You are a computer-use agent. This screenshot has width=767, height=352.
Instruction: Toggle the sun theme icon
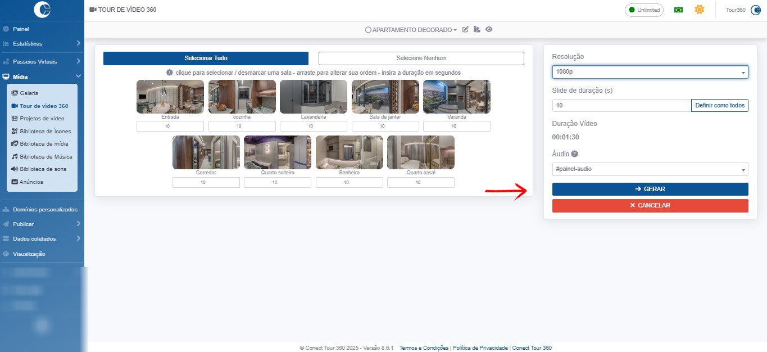(699, 10)
